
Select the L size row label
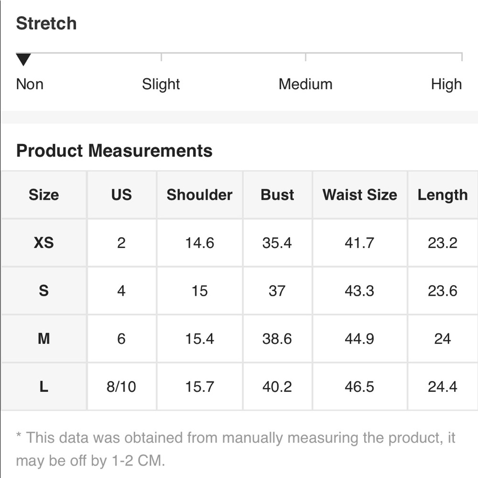[x=44, y=387]
